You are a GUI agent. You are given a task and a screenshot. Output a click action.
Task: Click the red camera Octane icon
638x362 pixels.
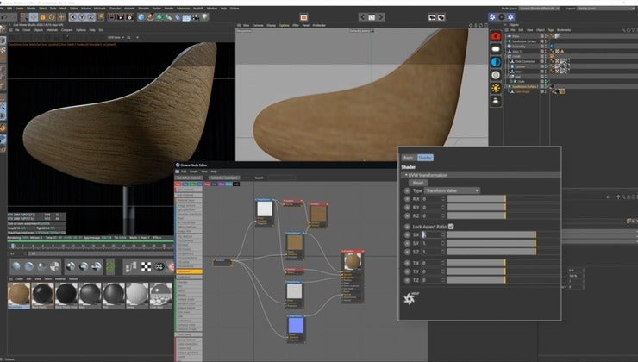[496, 36]
